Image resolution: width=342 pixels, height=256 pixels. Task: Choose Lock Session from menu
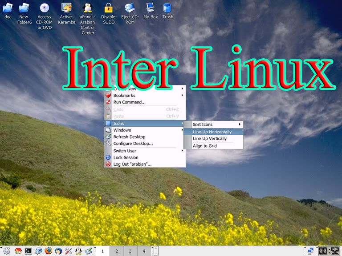145,157
